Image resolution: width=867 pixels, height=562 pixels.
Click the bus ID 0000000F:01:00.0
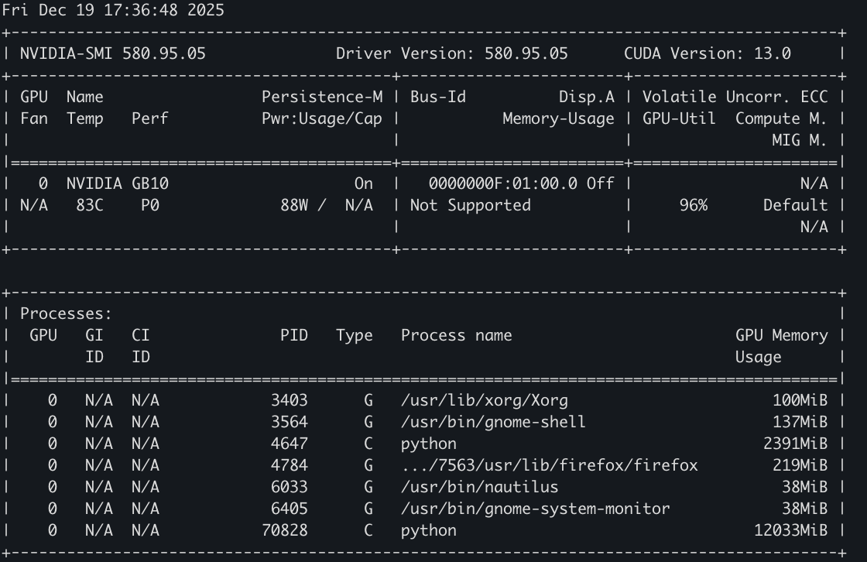tap(502, 183)
